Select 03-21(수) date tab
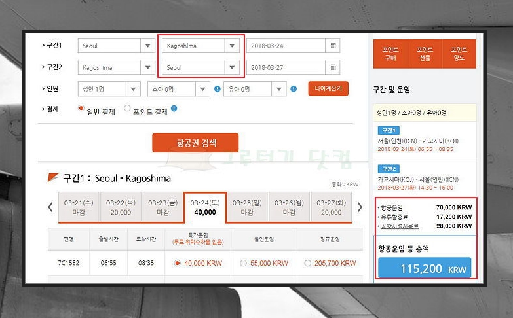The image size is (513, 318). pos(79,207)
